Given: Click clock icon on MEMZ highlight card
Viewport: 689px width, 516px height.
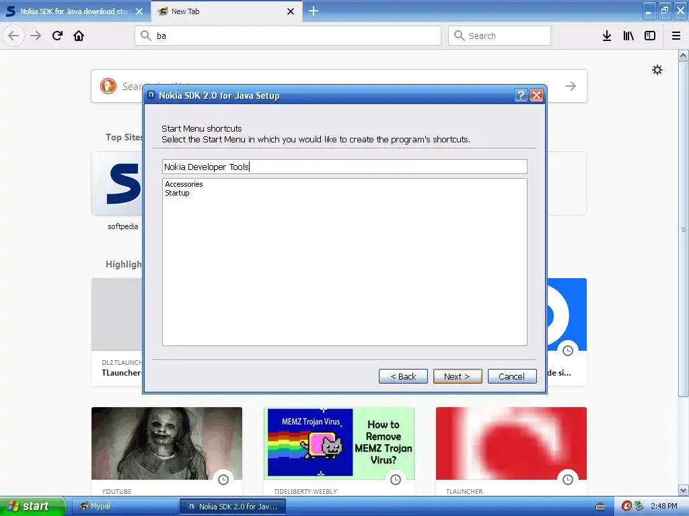Looking at the screenshot, I should [396, 480].
